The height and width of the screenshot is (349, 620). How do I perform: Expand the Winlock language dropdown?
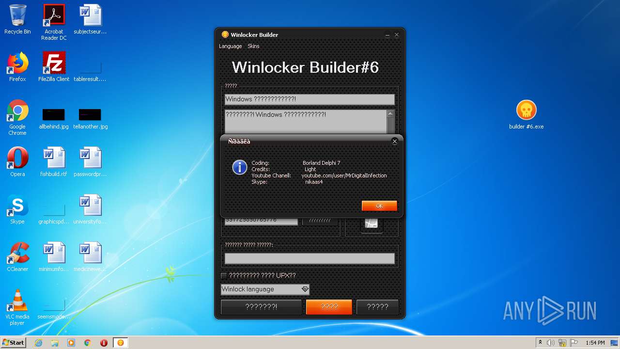pyautogui.click(x=305, y=289)
